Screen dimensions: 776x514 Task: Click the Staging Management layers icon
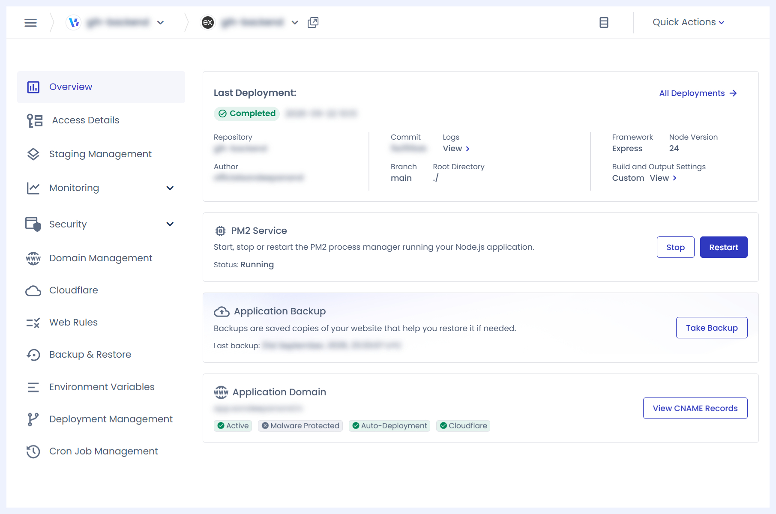click(x=33, y=154)
